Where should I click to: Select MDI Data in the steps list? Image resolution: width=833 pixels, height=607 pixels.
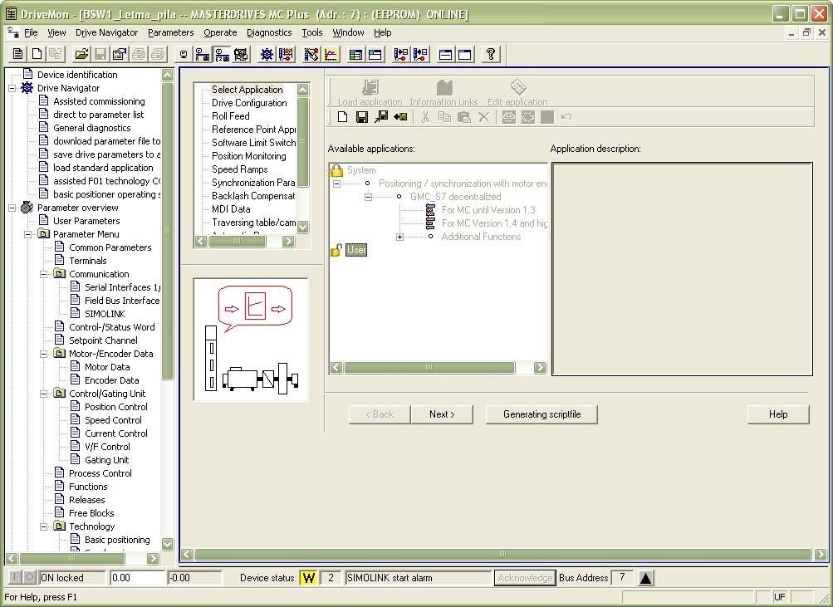(231, 209)
